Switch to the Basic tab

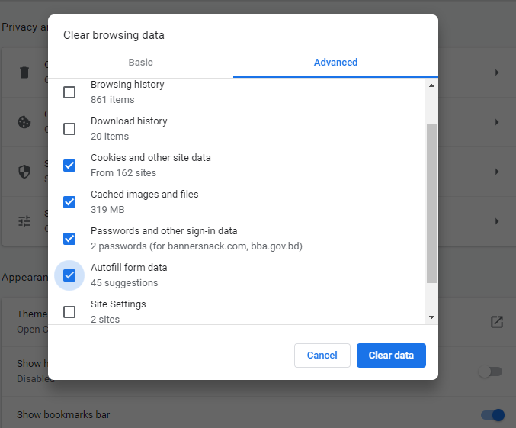tap(140, 63)
